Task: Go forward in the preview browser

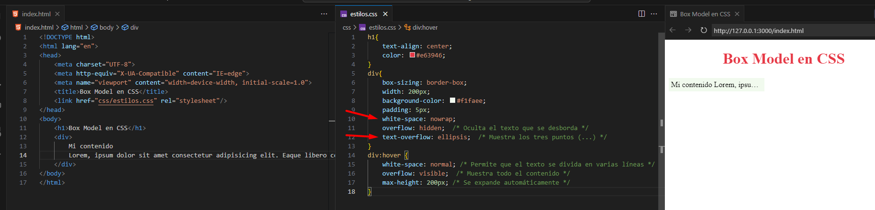Action: 688,30
